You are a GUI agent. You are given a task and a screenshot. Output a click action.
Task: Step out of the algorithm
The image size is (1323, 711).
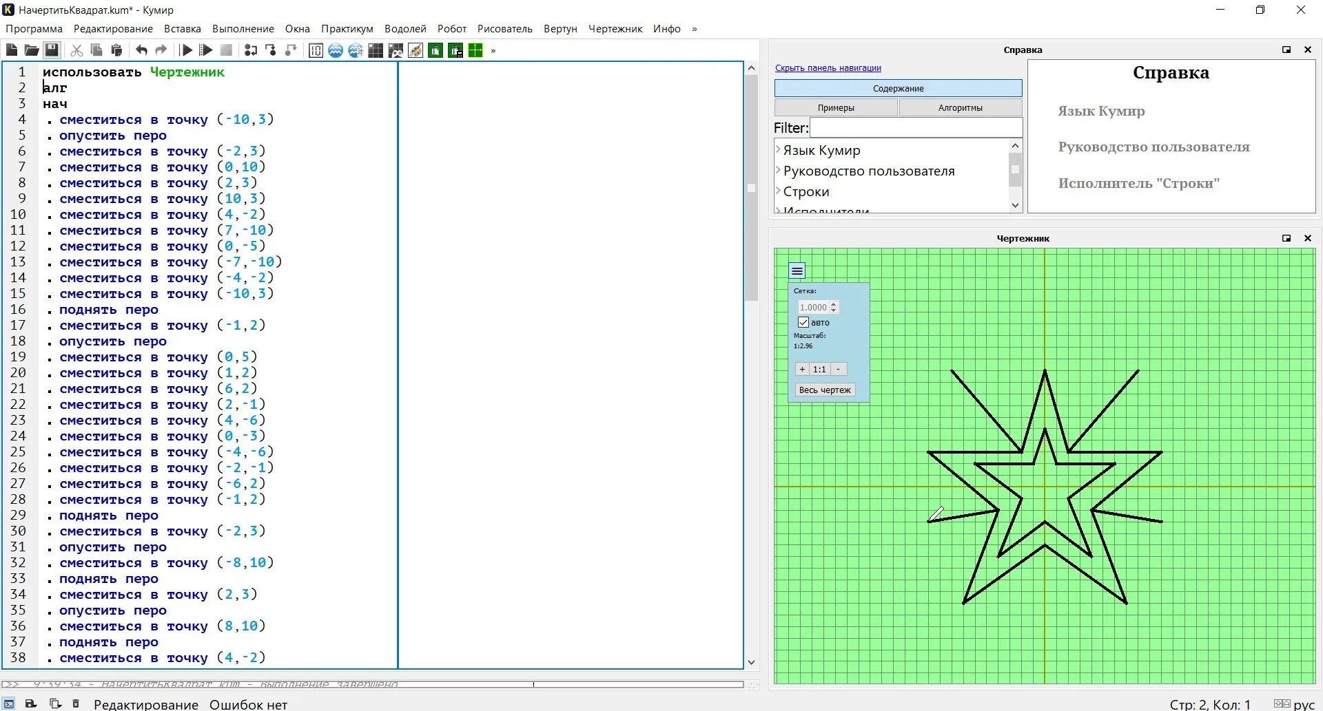[x=291, y=50]
